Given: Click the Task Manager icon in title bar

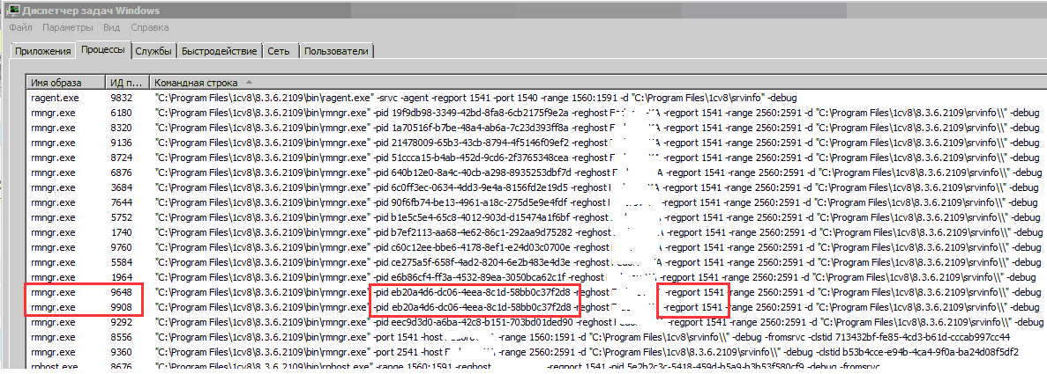Looking at the screenshot, I should click(13, 10).
